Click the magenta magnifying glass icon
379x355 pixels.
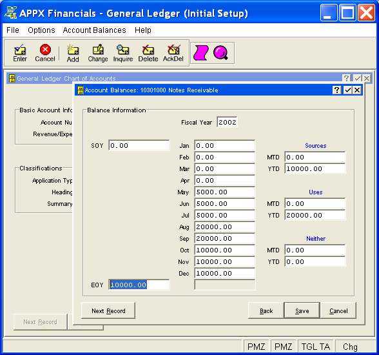(220, 53)
